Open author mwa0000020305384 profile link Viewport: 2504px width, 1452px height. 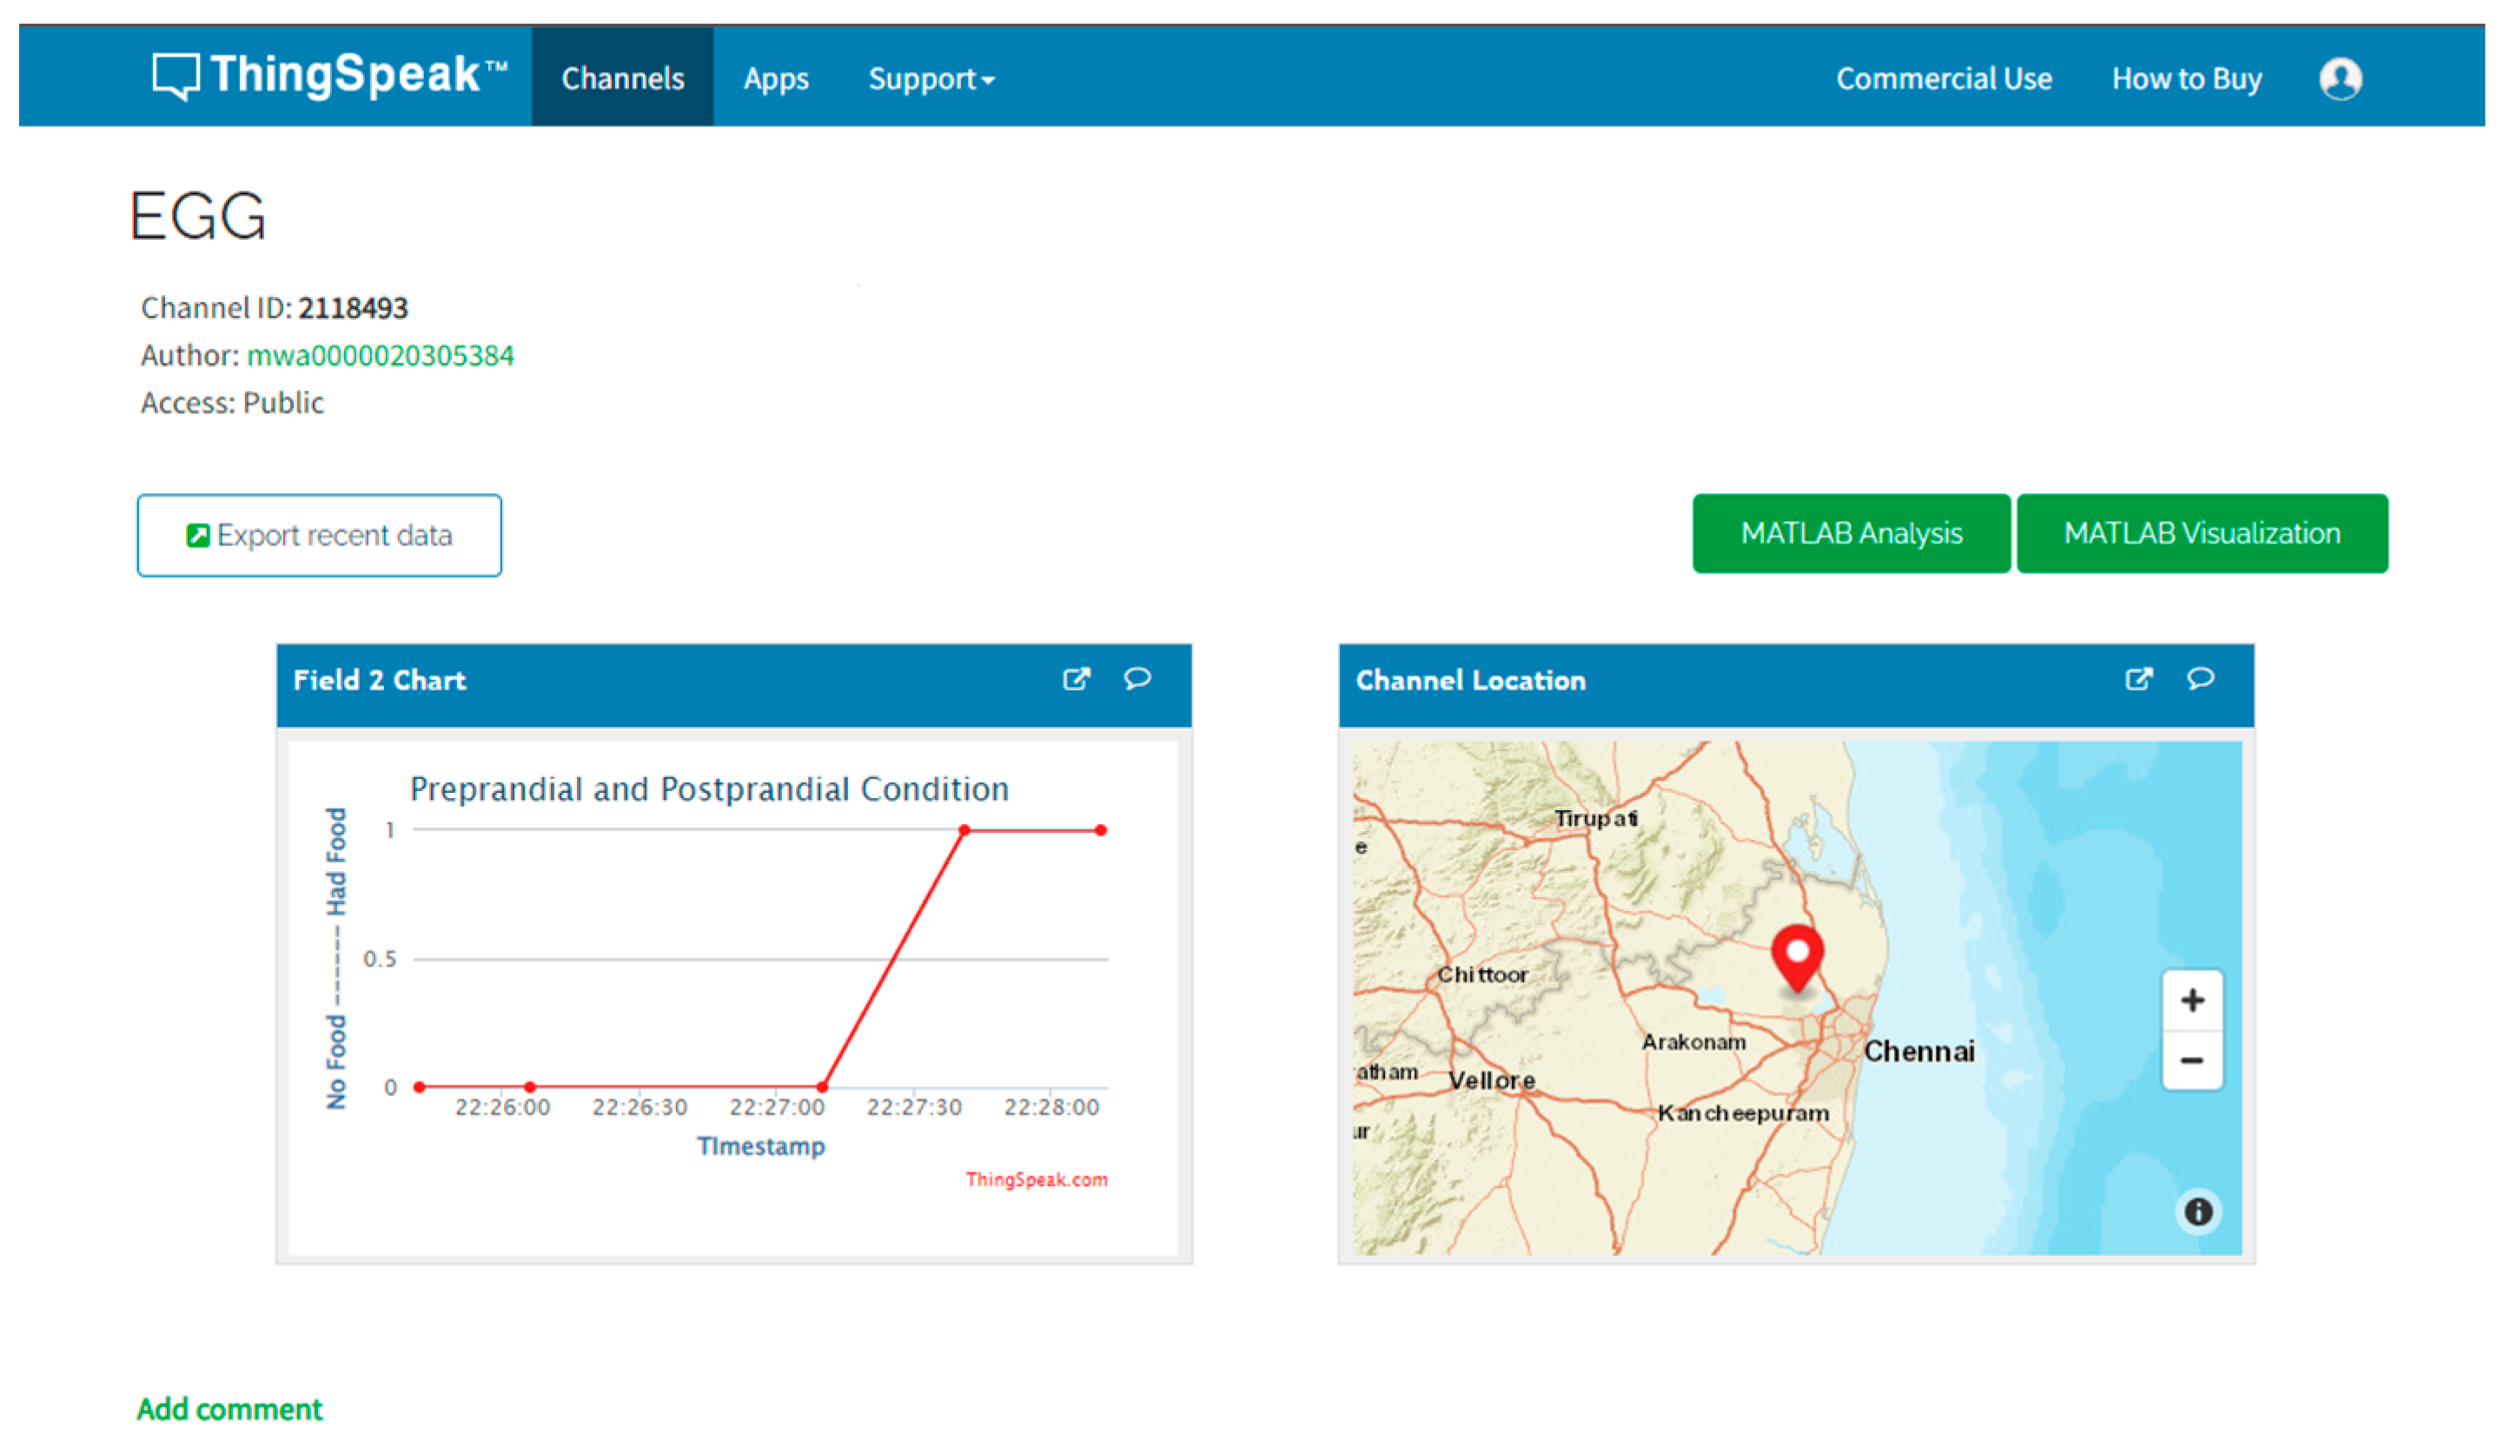pyautogui.click(x=380, y=355)
